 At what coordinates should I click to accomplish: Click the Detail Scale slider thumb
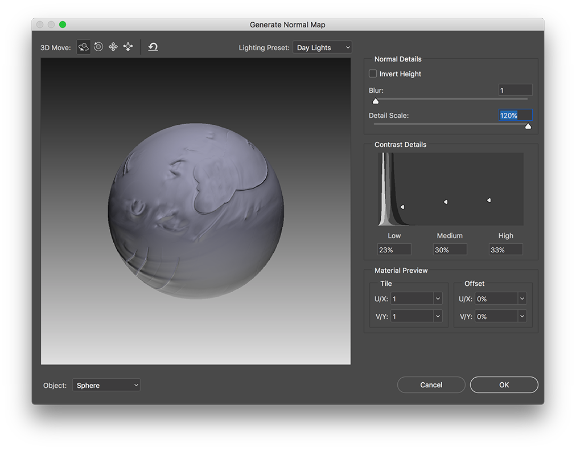pyautogui.click(x=528, y=125)
